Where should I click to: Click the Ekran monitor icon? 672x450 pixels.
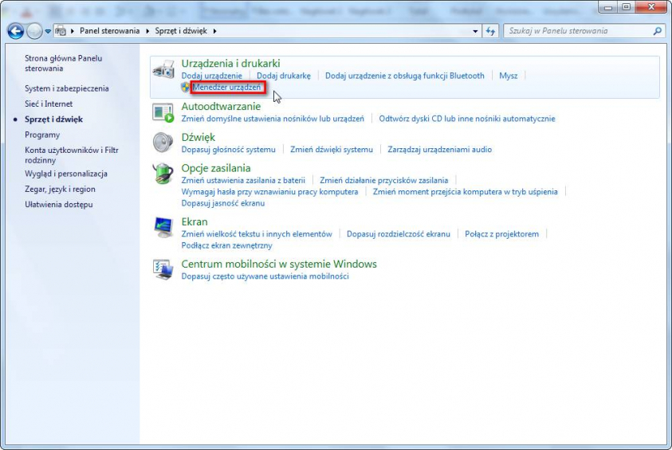coord(163,227)
